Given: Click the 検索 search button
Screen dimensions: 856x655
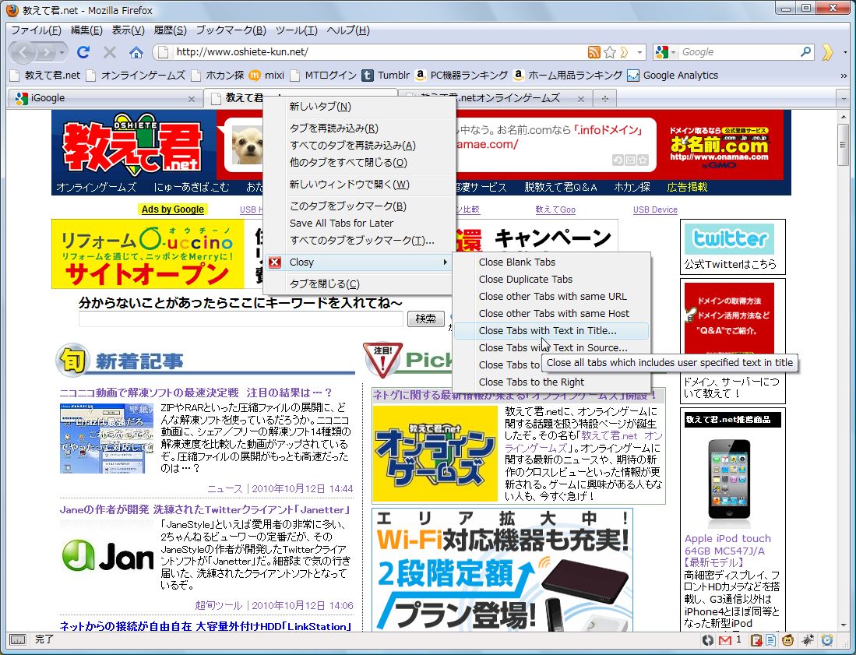Looking at the screenshot, I should pyautogui.click(x=426, y=319).
